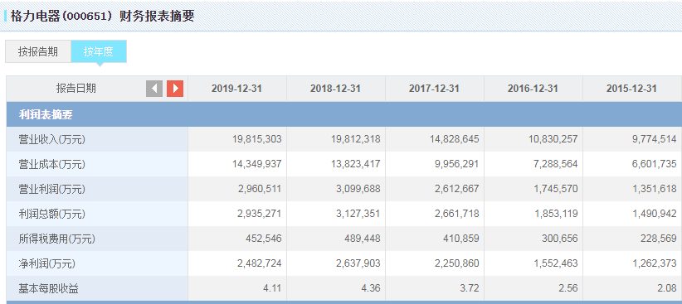Click the revenue value 19,812,318
This screenshot has width=682, height=304.
pyautogui.click(x=356, y=139)
